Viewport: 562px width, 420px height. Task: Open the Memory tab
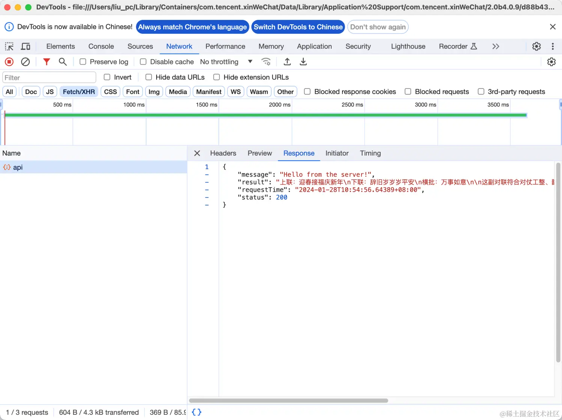click(x=271, y=46)
